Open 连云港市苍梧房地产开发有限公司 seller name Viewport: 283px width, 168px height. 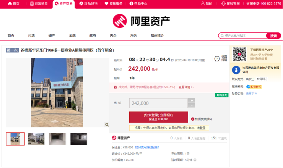(260, 70)
